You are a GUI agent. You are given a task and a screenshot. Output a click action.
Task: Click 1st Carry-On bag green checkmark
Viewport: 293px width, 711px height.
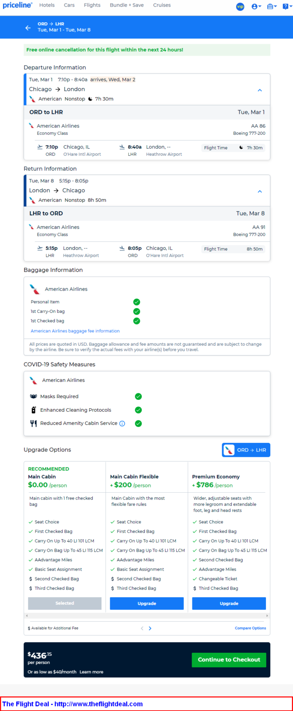(137, 312)
